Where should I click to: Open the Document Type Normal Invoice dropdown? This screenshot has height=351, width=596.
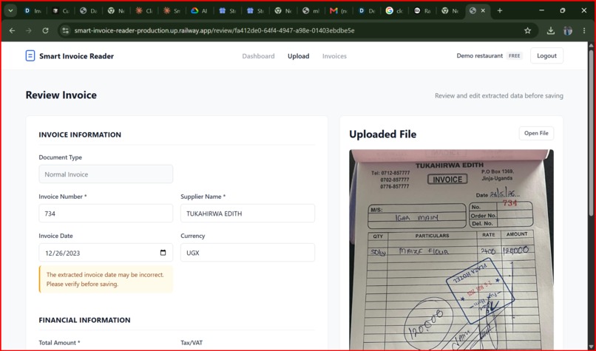click(x=106, y=174)
